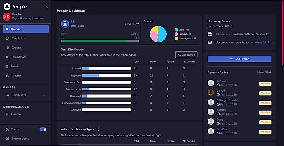
Task: Toggle the Theme switch
Action: coord(43,129)
